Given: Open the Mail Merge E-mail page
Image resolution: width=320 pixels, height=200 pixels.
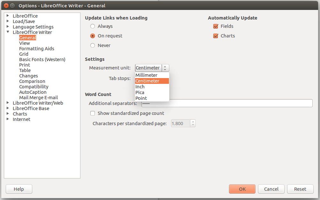Looking at the screenshot, I should (x=38, y=98).
